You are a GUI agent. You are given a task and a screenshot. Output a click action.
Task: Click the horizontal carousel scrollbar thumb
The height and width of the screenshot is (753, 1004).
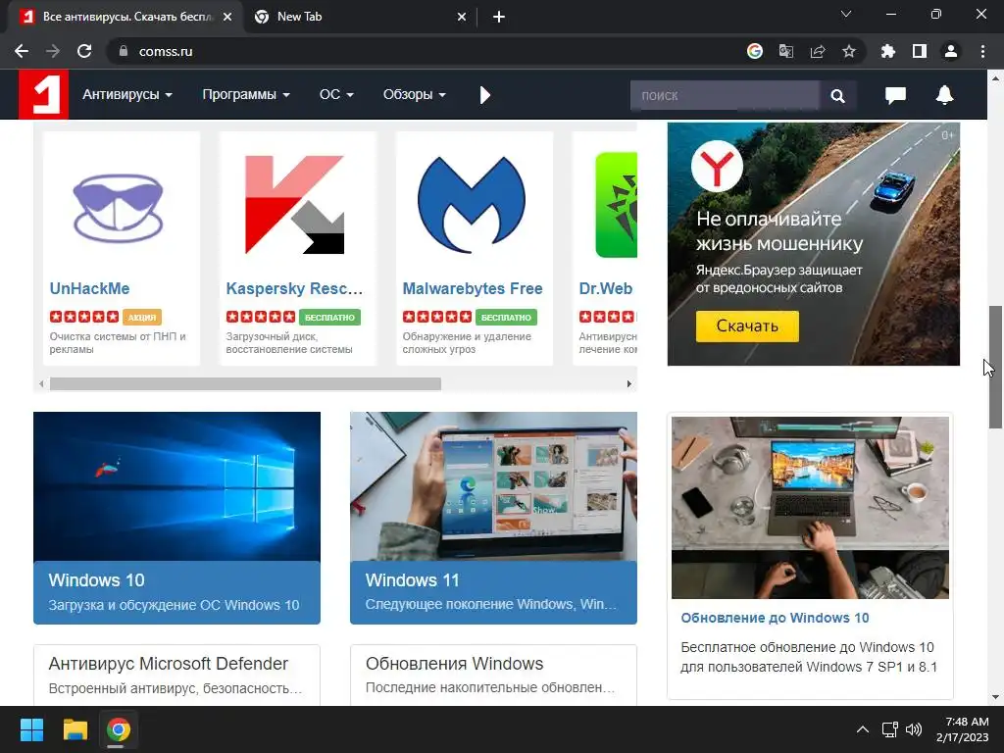245,384
